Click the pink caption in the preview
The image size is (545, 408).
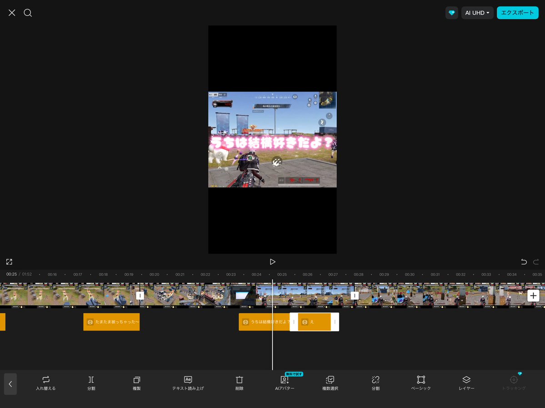tap(272, 143)
